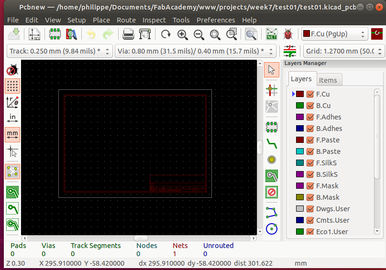This screenshot has height=270, width=386.
Task: Click the Zoom to fit icon
Action: coord(215,34)
